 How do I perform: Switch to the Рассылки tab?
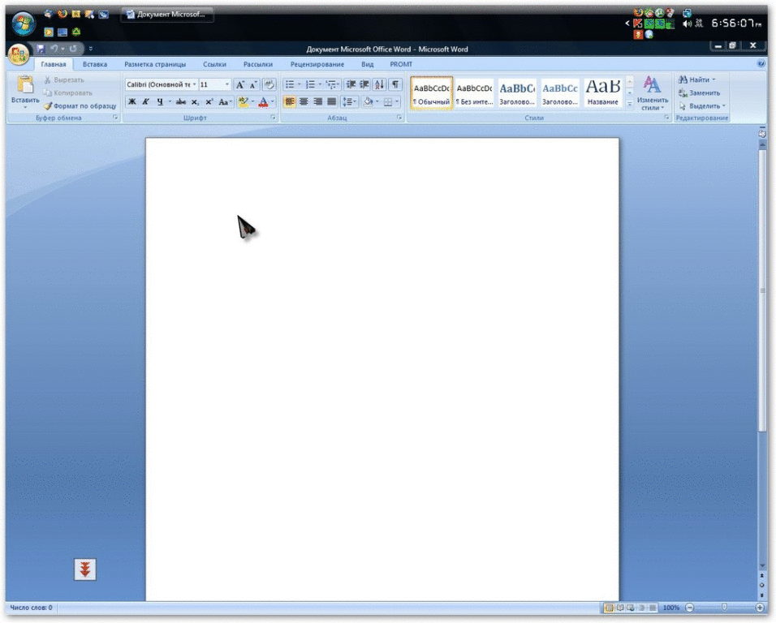tap(258, 64)
